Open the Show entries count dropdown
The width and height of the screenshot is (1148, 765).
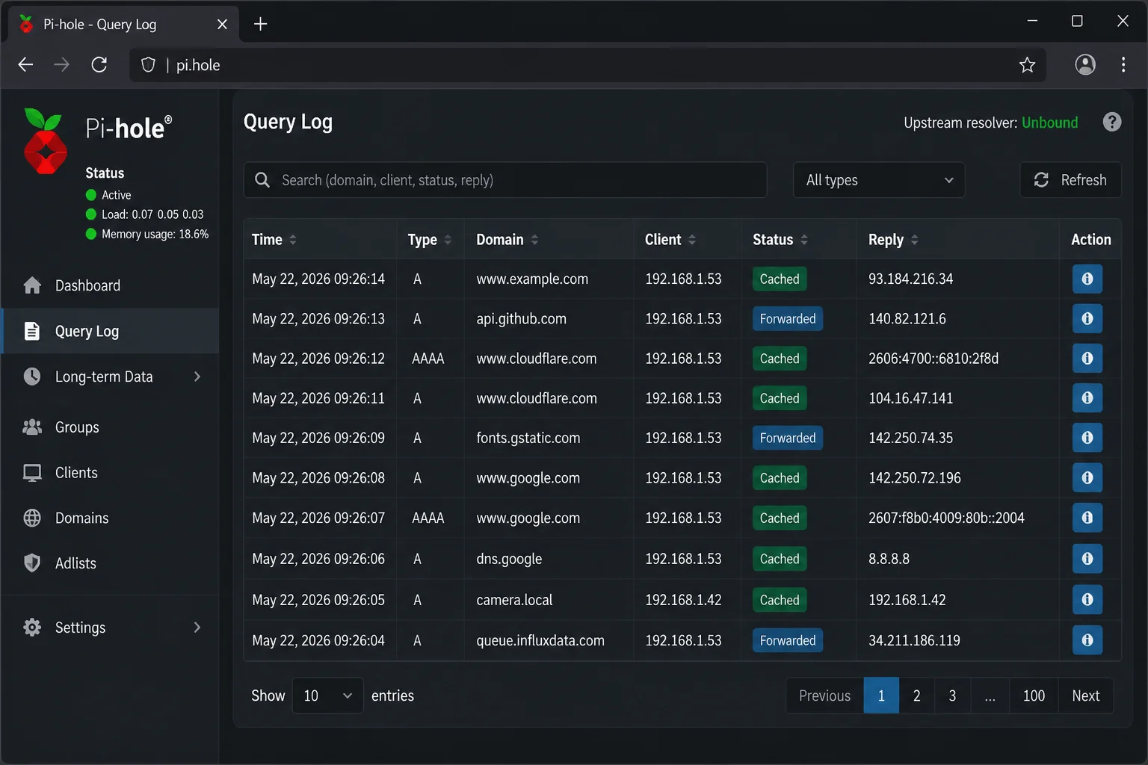[327, 696]
